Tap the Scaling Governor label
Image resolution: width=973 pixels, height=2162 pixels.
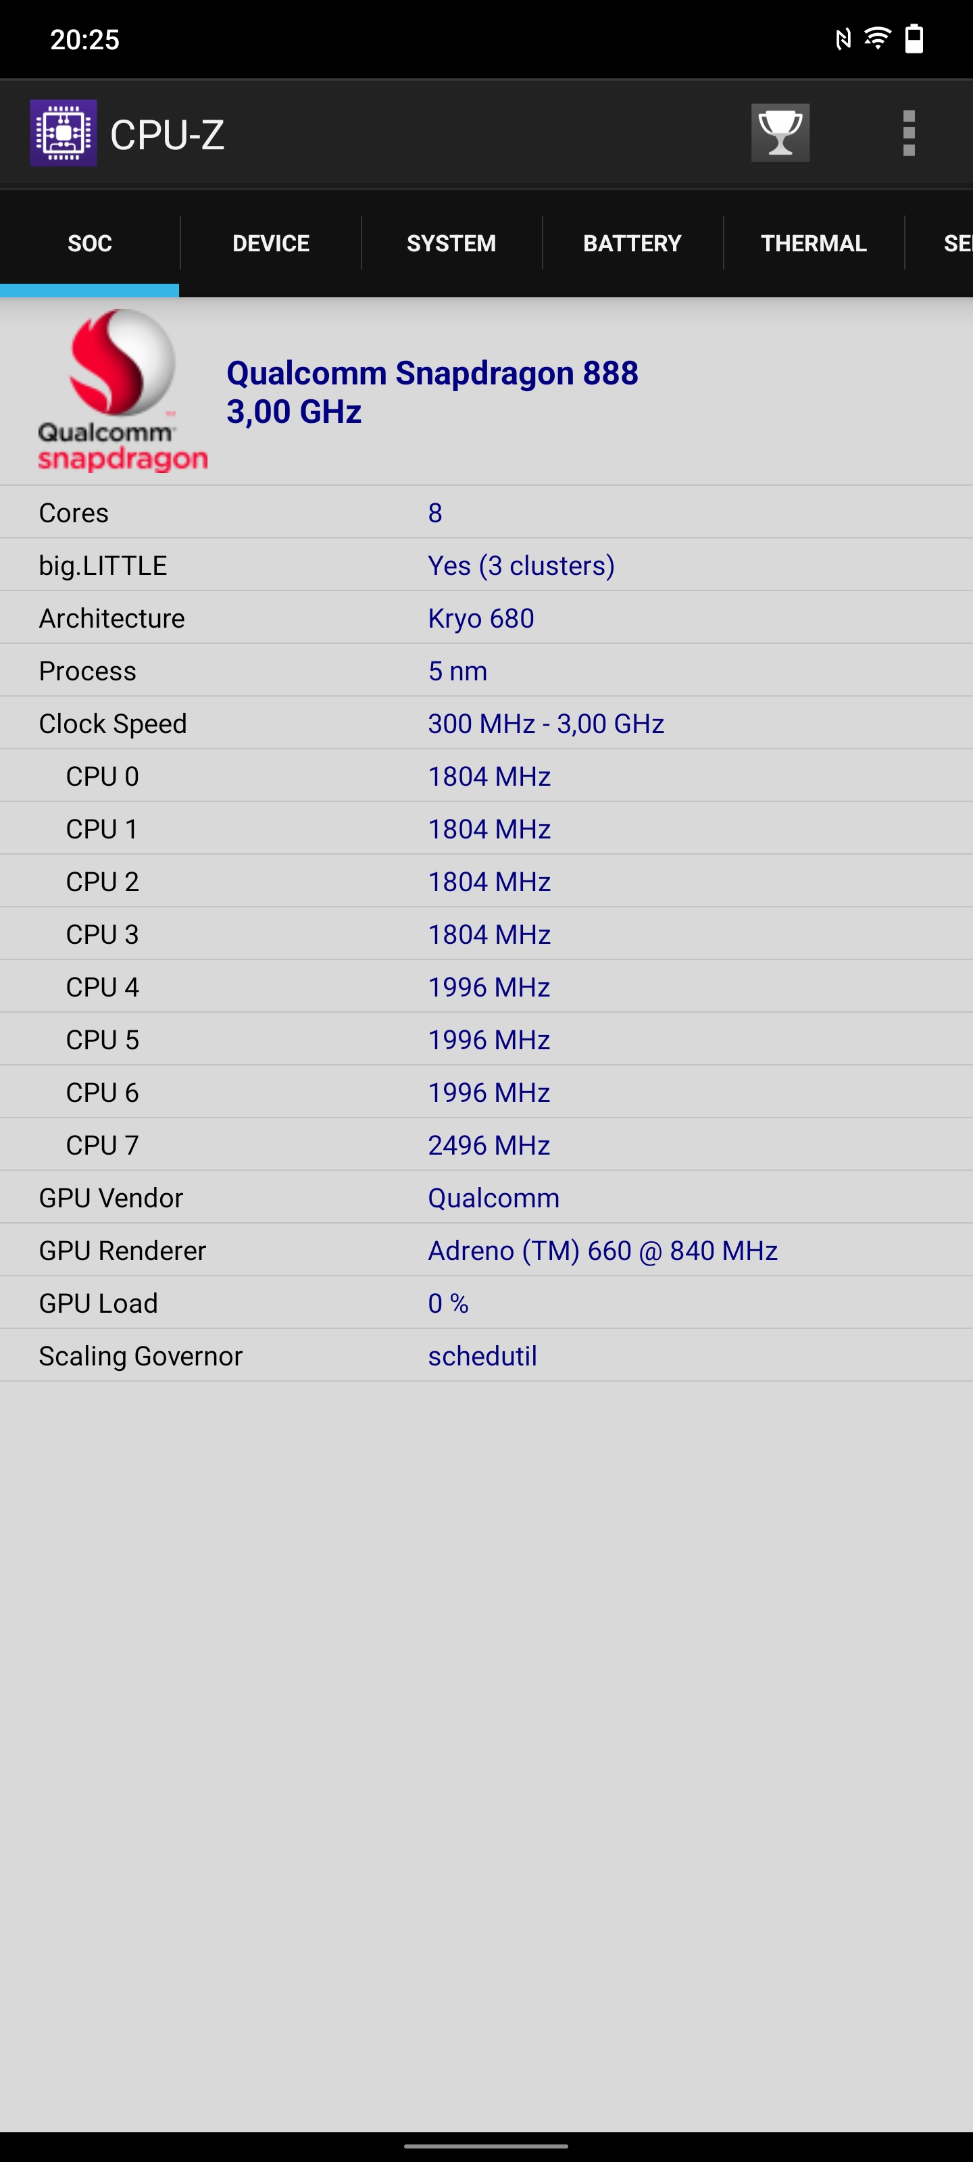point(141,1356)
